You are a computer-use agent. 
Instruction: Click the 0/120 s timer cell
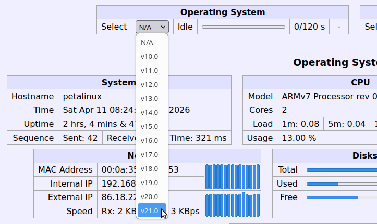pyautogui.click(x=309, y=27)
